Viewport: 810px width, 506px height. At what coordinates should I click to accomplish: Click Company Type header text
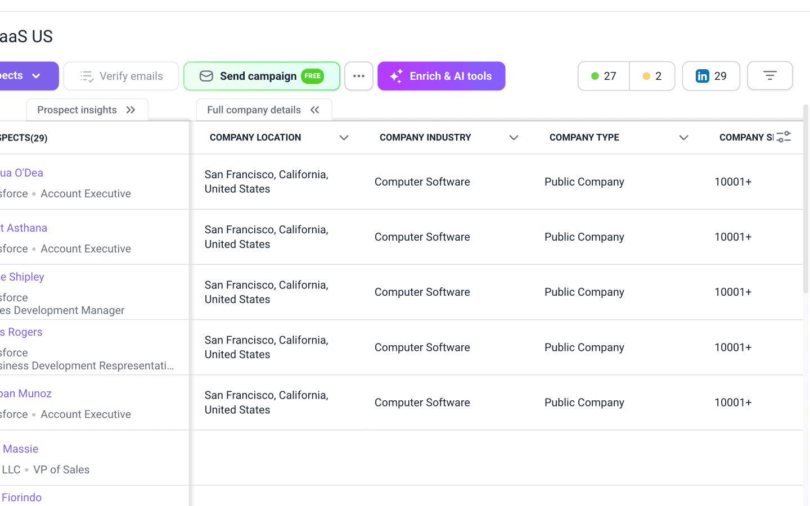pos(584,137)
